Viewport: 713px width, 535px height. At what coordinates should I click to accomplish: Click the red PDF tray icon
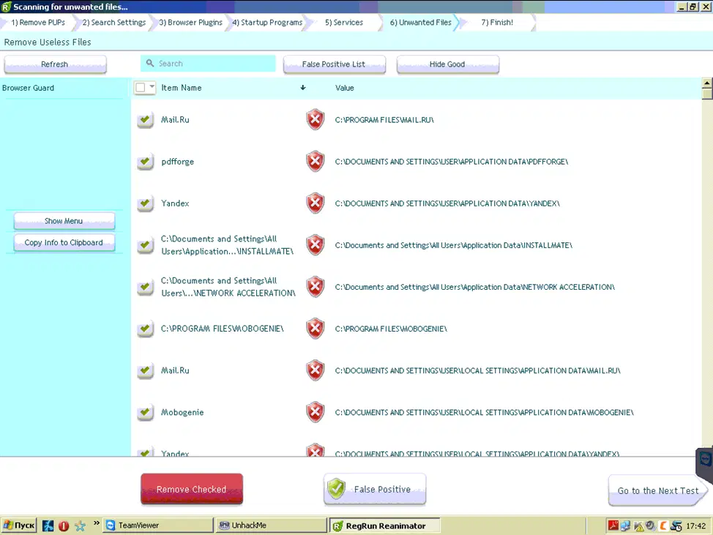click(613, 525)
